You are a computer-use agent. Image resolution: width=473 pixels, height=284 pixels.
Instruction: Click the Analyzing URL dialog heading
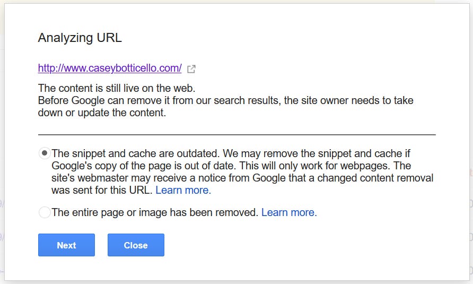tap(80, 38)
